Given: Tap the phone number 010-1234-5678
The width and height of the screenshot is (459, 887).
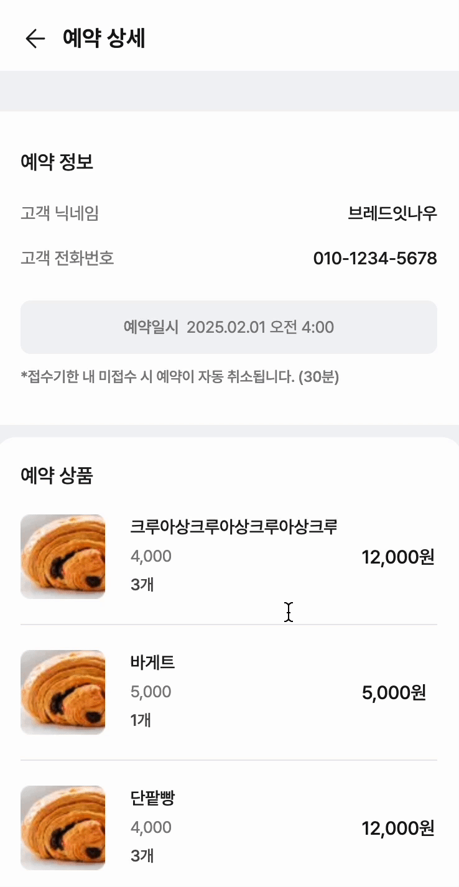Looking at the screenshot, I should click(x=374, y=258).
